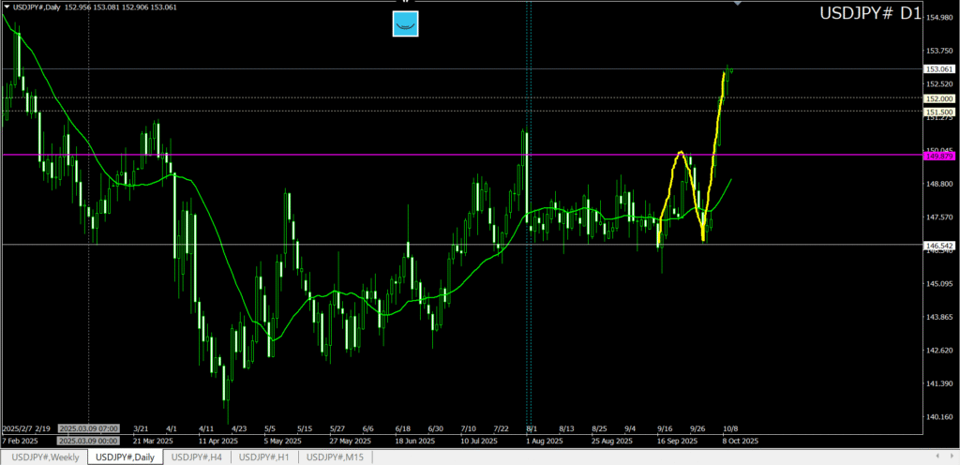Select the magenta horizontal line on chart
The image size is (960, 465).
(375, 155)
